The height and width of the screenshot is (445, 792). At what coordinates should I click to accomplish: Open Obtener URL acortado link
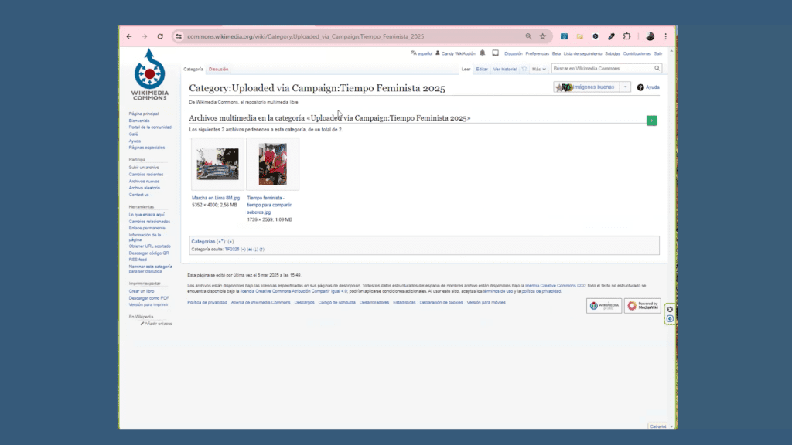click(149, 246)
